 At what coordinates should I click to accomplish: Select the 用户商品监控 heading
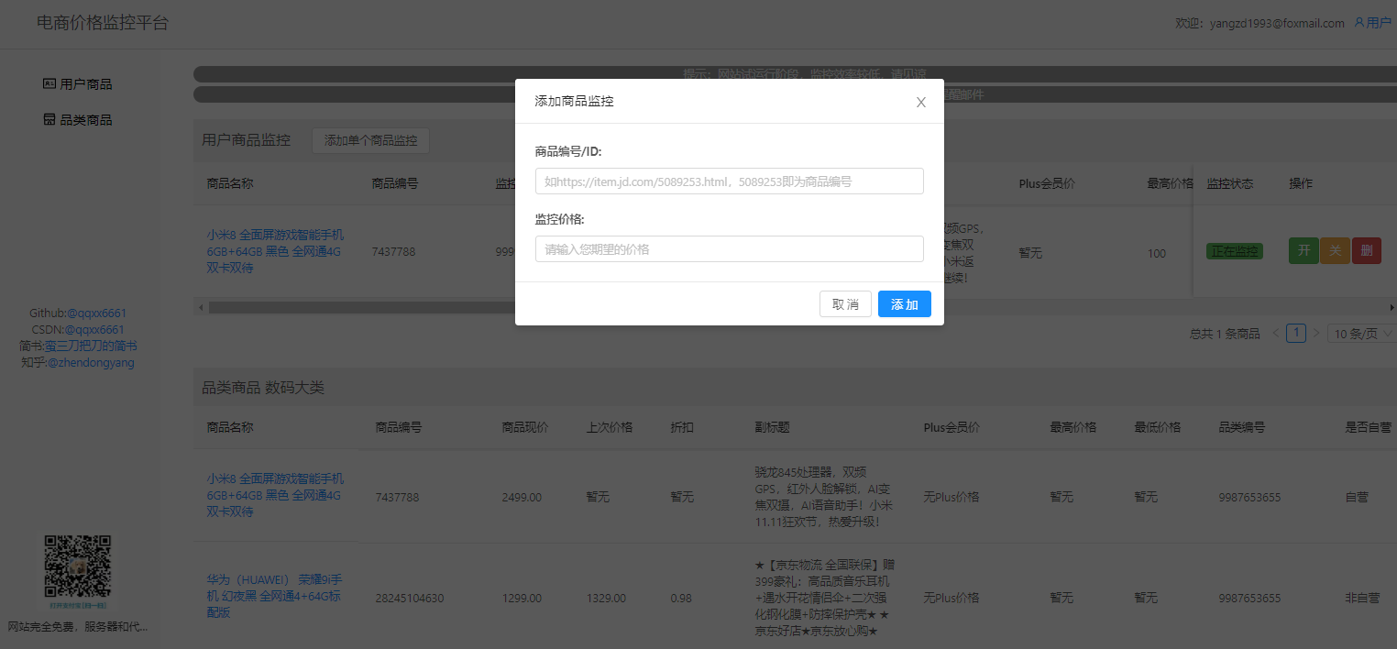(247, 140)
